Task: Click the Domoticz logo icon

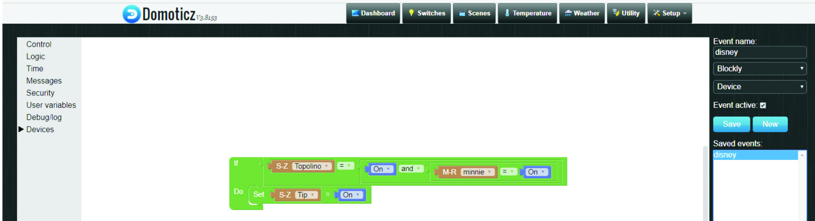Action: (x=132, y=14)
